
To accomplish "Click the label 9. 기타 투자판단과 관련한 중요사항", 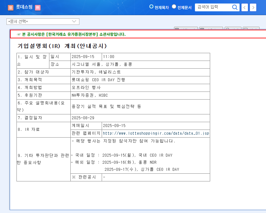I will pyautogui.click(x=44, y=159).
